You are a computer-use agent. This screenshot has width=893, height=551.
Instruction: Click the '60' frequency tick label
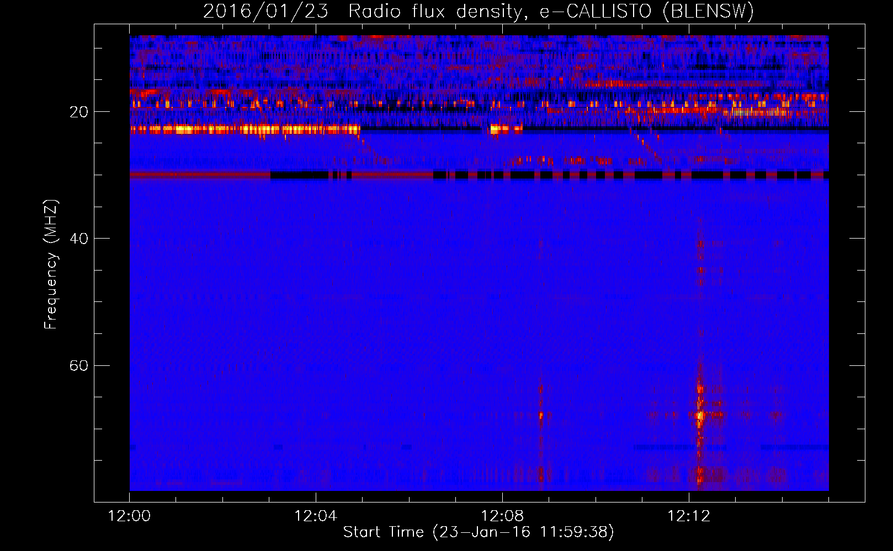tap(78, 365)
